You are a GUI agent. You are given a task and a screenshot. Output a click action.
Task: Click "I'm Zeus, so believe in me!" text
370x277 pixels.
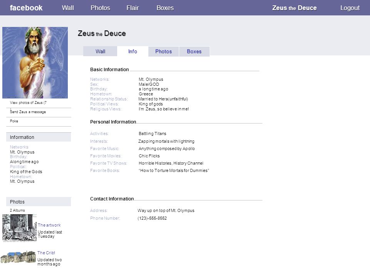pyautogui.click(x=163, y=109)
